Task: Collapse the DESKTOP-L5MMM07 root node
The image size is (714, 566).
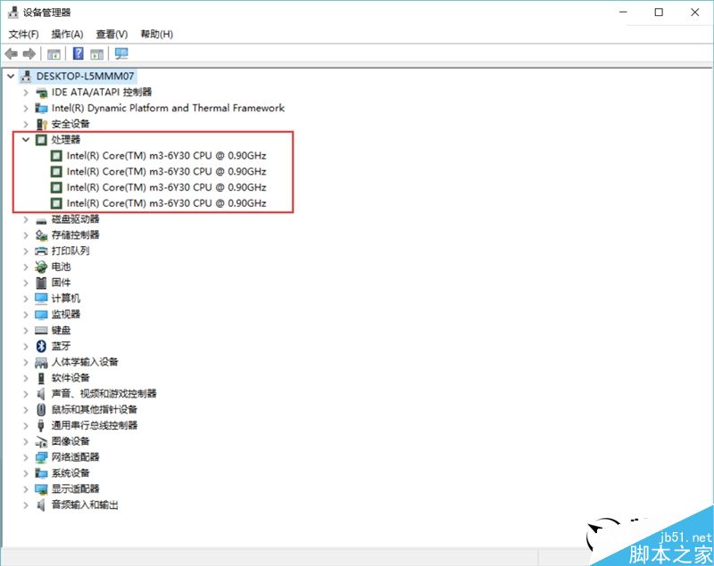Action: pos(11,76)
